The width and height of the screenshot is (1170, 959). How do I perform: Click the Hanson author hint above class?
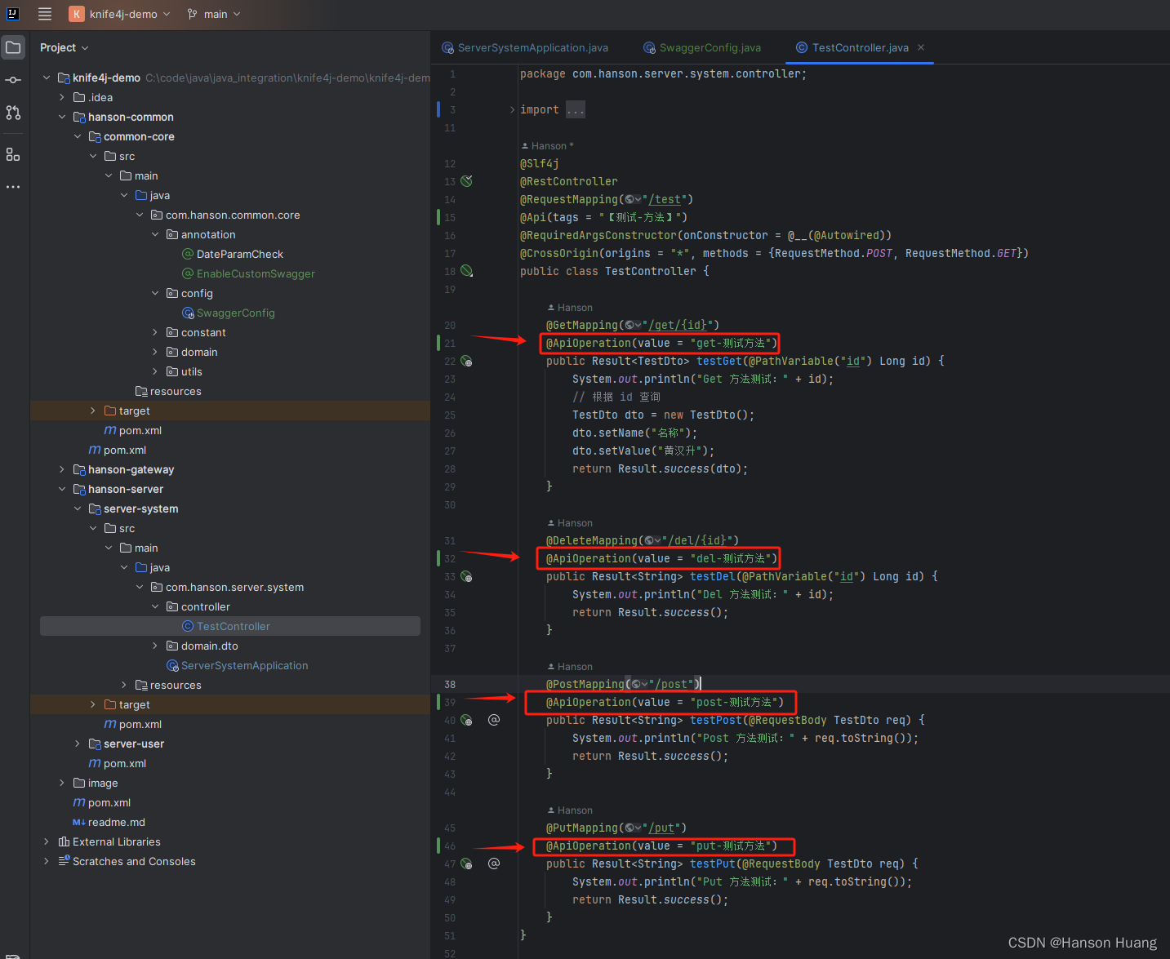click(x=548, y=145)
